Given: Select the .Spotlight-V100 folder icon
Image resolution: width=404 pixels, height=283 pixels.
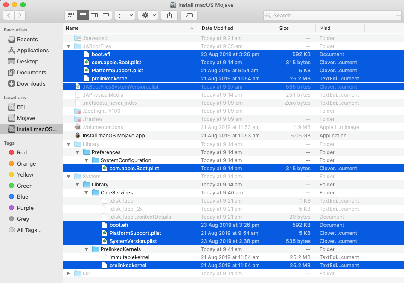Looking at the screenshot, I should coord(78,111).
